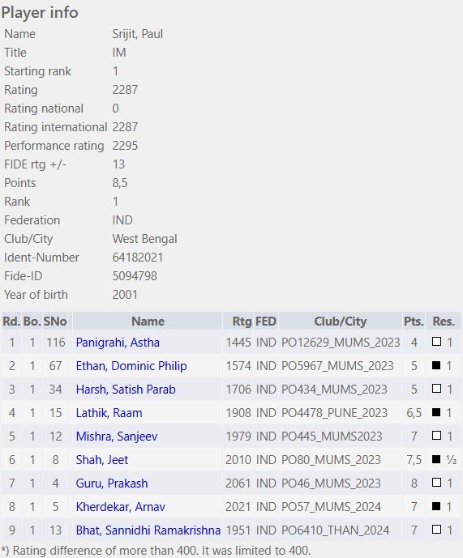
Task: Open Mishra, Sanjeev player link
Action: click(x=117, y=437)
